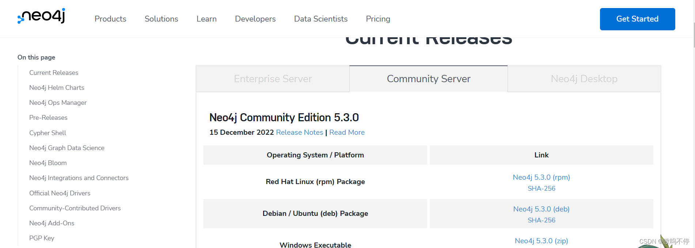The width and height of the screenshot is (695, 248).
Task: Jump to Current Releases section
Action: (54, 73)
